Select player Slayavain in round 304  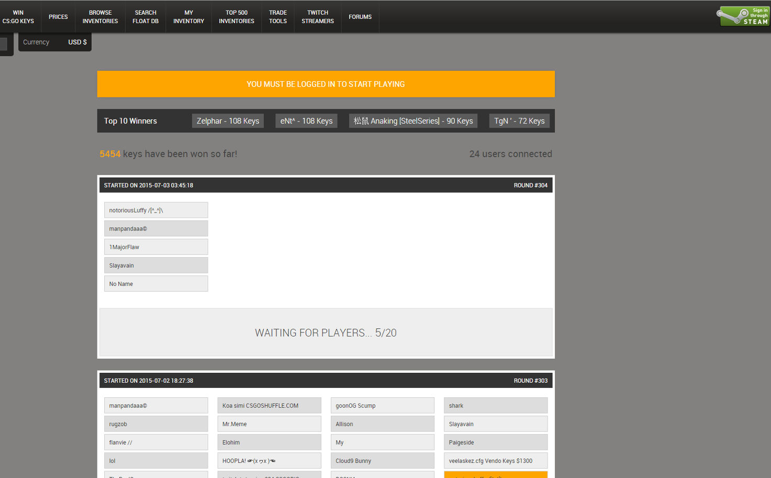155,265
